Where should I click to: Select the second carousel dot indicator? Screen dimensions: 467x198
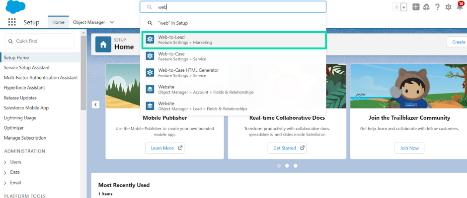287,166
